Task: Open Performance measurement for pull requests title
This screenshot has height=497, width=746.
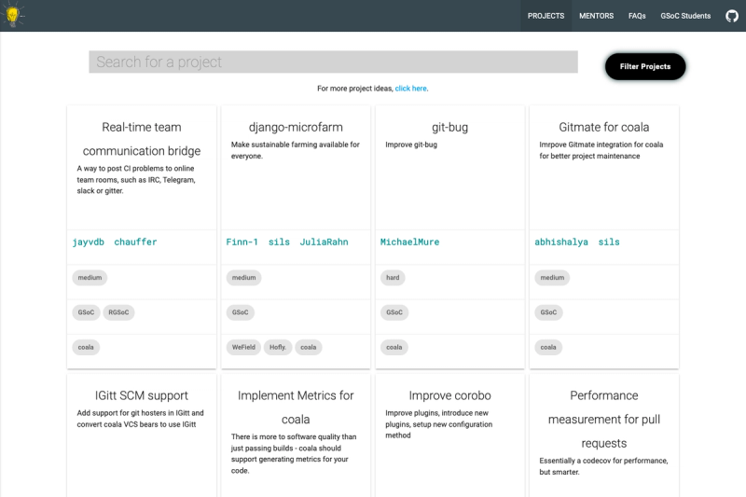Action: [603, 419]
